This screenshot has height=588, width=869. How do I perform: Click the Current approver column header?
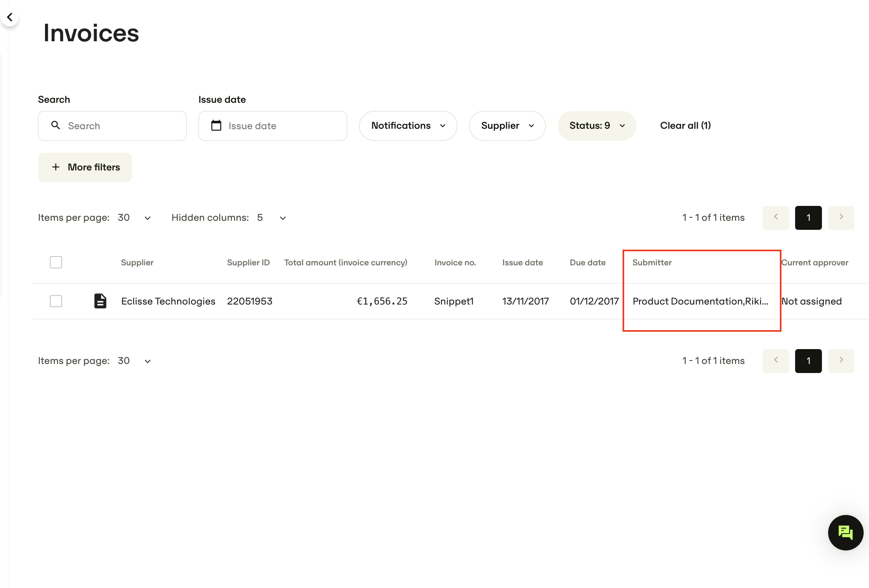[815, 262]
